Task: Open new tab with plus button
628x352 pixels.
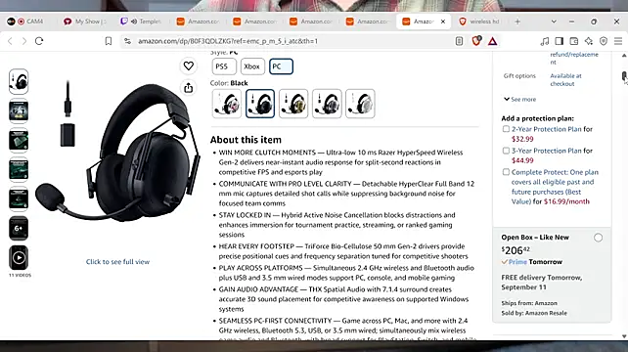Action: [x=517, y=22]
